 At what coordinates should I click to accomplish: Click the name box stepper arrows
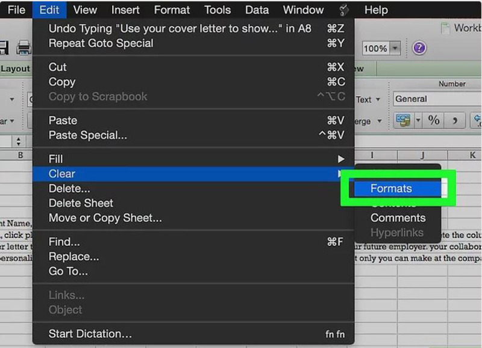(19, 142)
